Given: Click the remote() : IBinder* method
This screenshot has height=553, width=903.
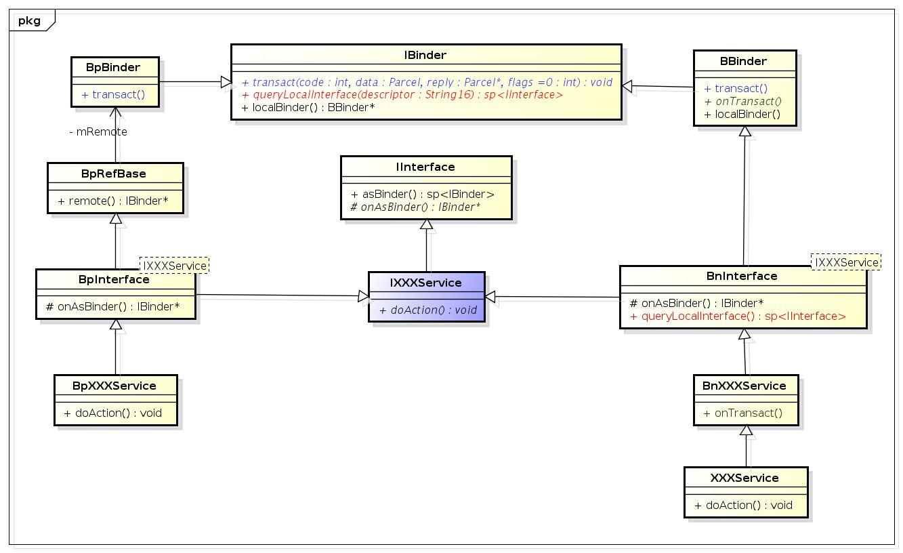Looking at the screenshot, I should click(x=114, y=201).
